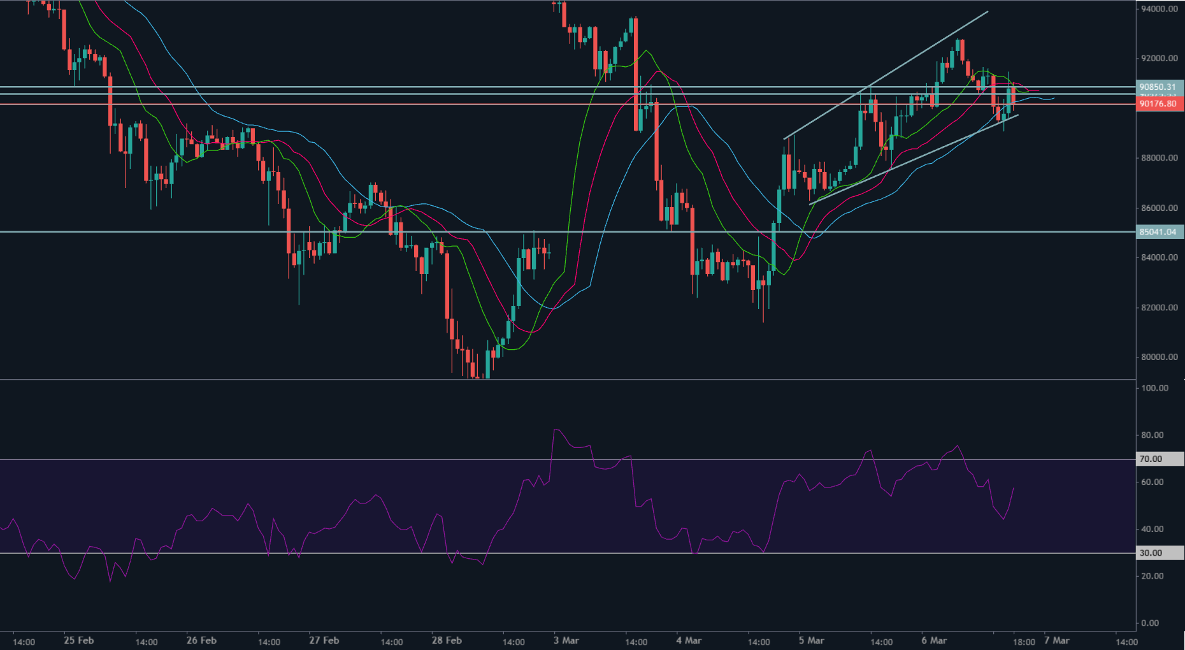Click the 26 Feb date label
This screenshot has height=650, width=1185.
201,640
